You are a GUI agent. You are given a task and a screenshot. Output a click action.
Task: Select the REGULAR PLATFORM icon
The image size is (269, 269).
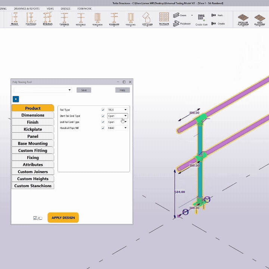[x=243, y=20]
